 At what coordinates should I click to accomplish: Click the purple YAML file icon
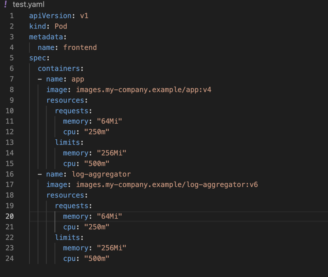pyautogui.click(x=5, y=5)
